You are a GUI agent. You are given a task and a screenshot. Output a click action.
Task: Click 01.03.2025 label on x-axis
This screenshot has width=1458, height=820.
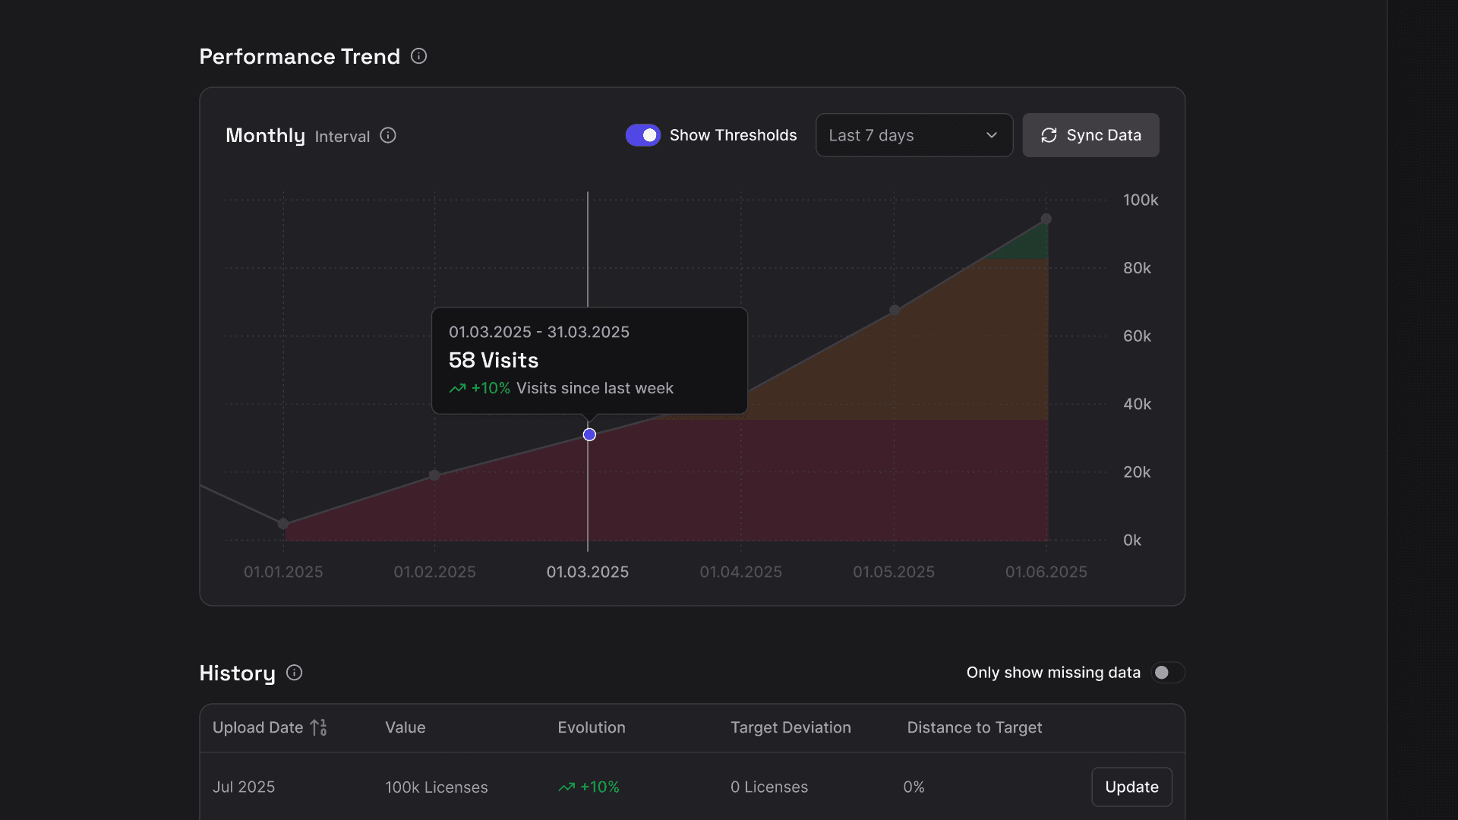588,572
